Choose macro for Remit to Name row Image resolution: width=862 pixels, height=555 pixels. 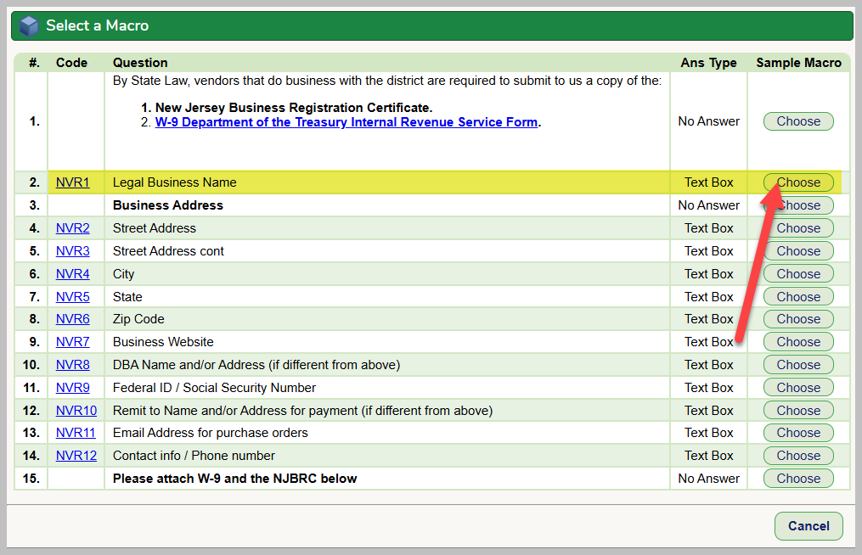[x=798, y=411]
